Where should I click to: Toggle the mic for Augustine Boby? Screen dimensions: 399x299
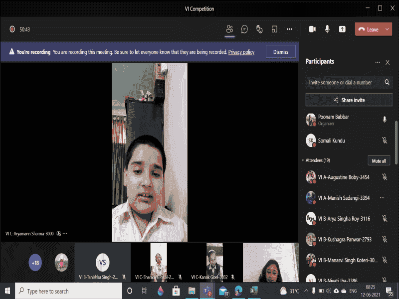pyautogui.click(x=385, y=177)
